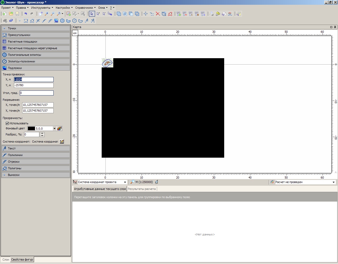Open the Инструменты menu
Image resolution: width=338 pixels, height=264 pixels.
[x=42, y=8]
